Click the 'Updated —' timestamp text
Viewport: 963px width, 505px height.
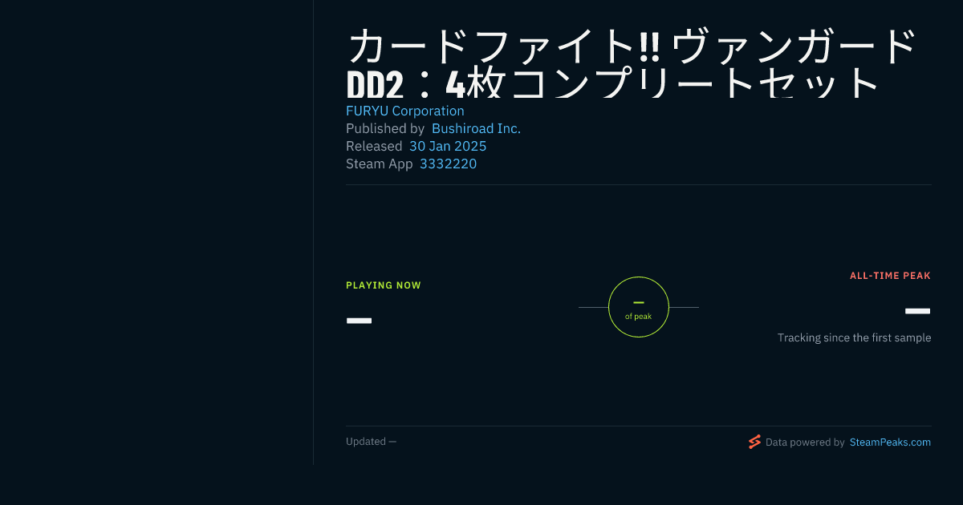coord(371,442)
